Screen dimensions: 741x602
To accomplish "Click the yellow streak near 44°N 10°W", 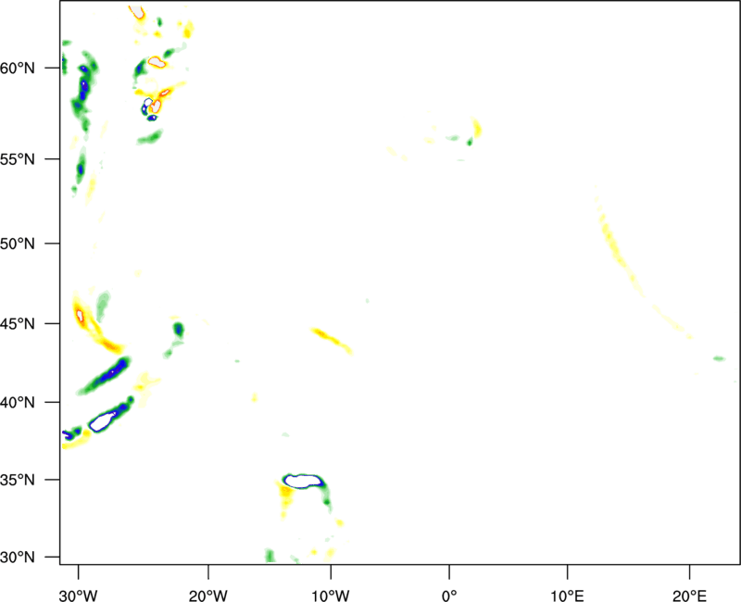I will tap(332, 340).
